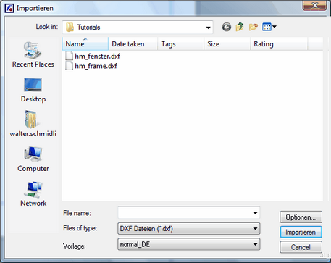Open the walter.schmidli user folder
The width and height of the screenshot is (331, 263).
coord(33,124)
